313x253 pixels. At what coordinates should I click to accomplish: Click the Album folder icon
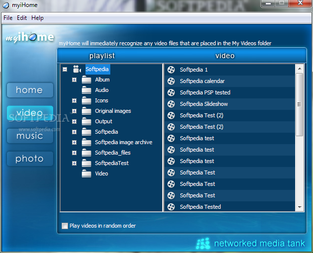tap(86, 80)
